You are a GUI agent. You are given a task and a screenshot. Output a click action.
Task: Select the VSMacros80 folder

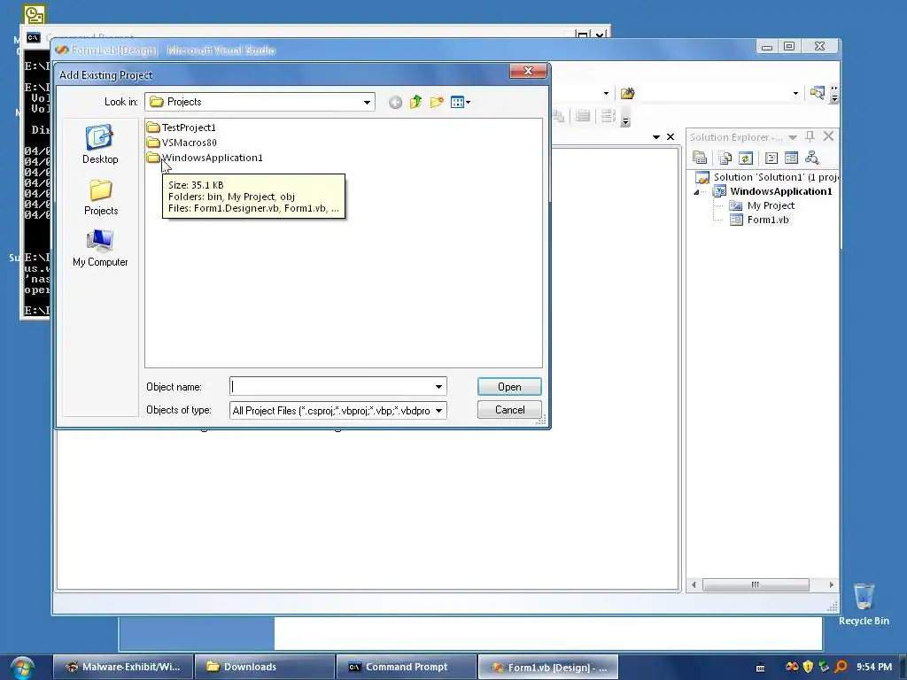pos(182,143)
